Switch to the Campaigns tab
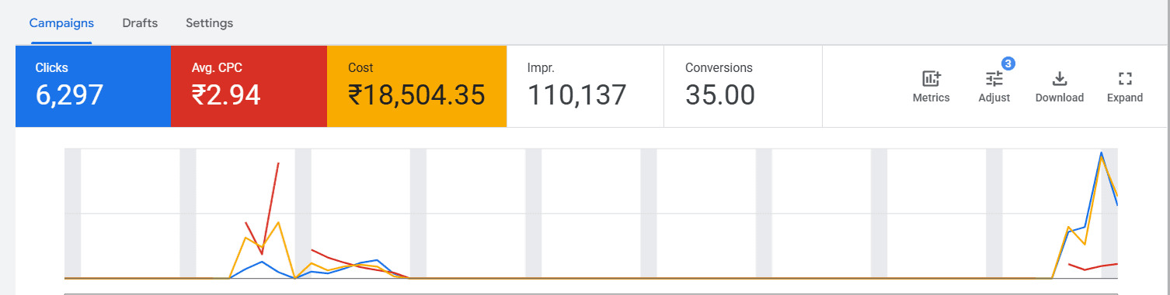Image resolution: width=1170 pixels, height=295 pixels. 61,23
